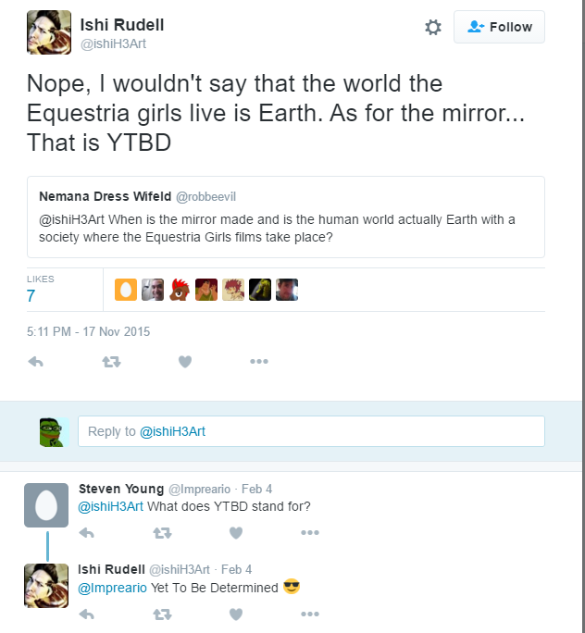Image resolution: width=585 pixels, height=633 pixels.
Task: Open the first egg avatar in likes
Action: pos(126,290)
